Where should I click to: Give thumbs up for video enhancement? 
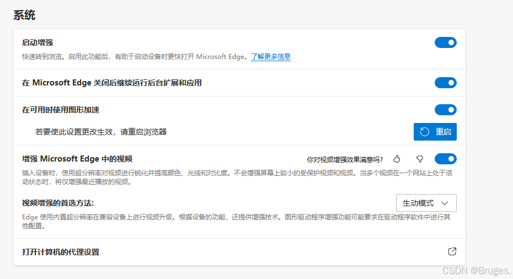click(397, 159)
